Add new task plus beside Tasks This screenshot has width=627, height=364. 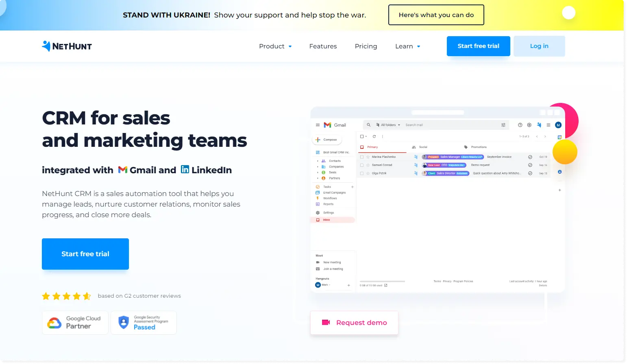(x=353, y=187)
